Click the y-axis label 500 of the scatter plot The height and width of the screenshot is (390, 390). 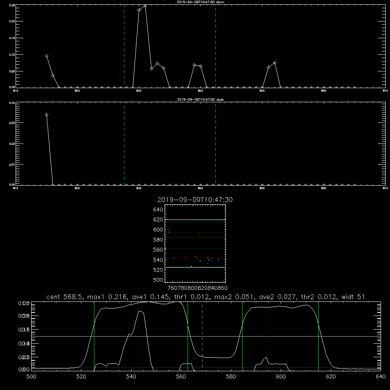click(x=158, y=280)
